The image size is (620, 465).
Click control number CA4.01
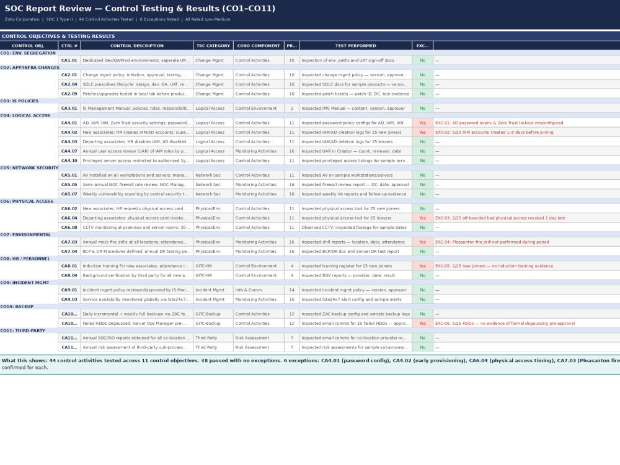pos(69,123)
